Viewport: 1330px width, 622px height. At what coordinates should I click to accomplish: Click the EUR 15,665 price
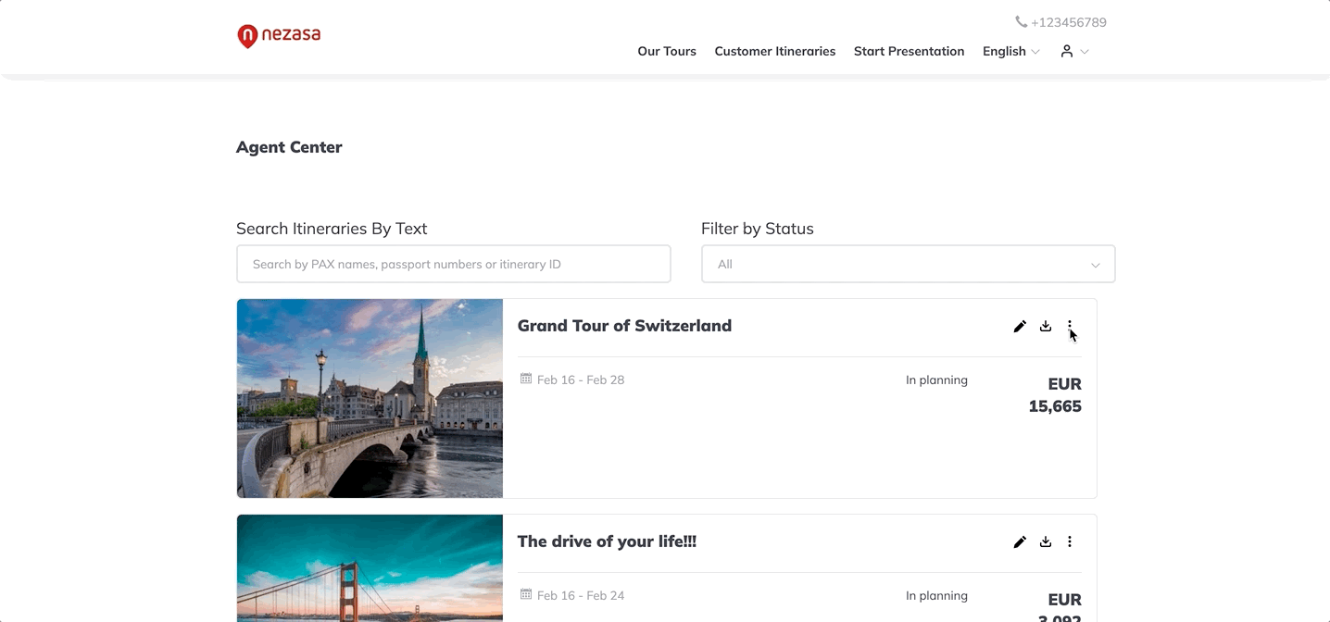click(x=1055, y=395)
